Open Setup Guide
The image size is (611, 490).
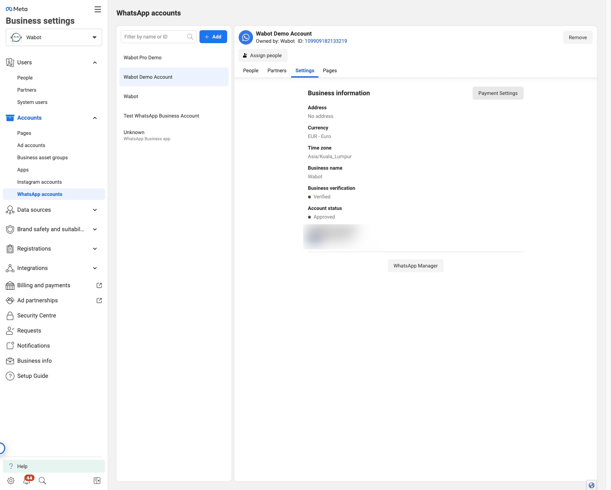(33, 376)
